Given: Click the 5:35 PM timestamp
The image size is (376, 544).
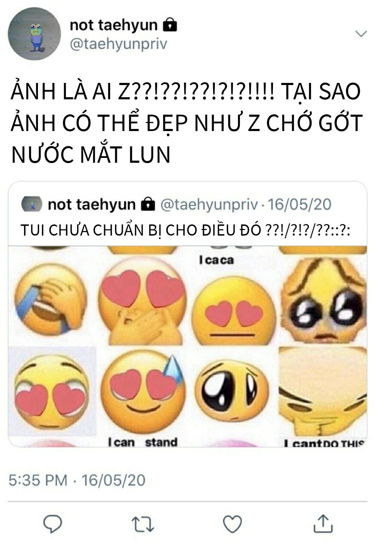Looking at the screenshot, I should [x=38, y=480].
